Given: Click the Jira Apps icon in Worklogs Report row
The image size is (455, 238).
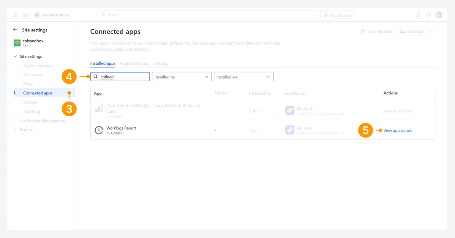Looking at the screenshot, I should pos(290,130).
